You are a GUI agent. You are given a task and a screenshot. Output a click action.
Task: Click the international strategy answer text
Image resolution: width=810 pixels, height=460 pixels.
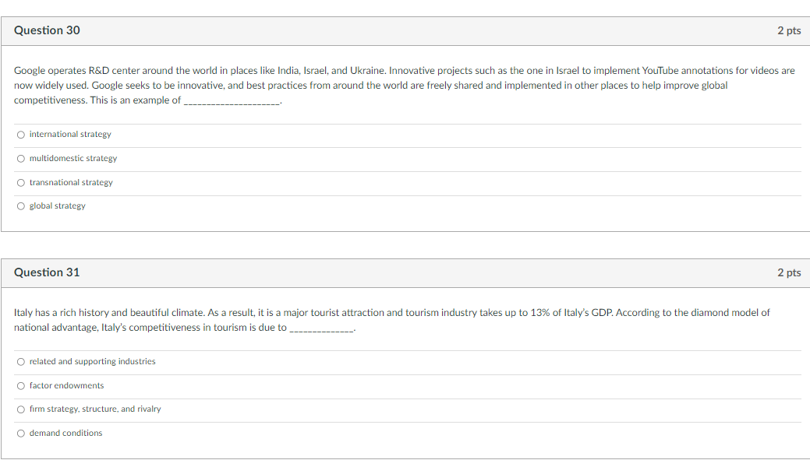[69, 134]
